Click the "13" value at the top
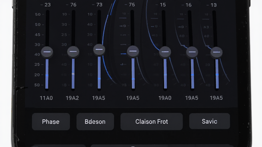The height and width of the screenshot is (147, 262). pos(214,5)
